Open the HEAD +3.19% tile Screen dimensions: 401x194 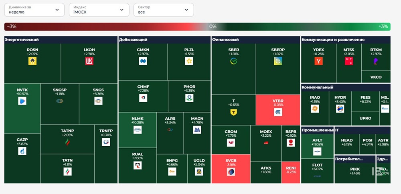click(347, 144)
